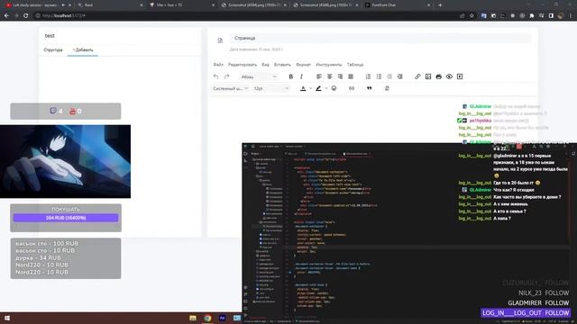Justify the text
577x324 pixels.
coord(351,76)
